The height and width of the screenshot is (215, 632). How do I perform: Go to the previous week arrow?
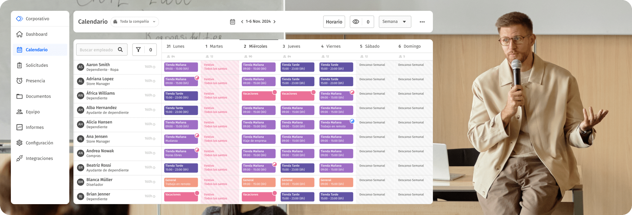[242, 22]
